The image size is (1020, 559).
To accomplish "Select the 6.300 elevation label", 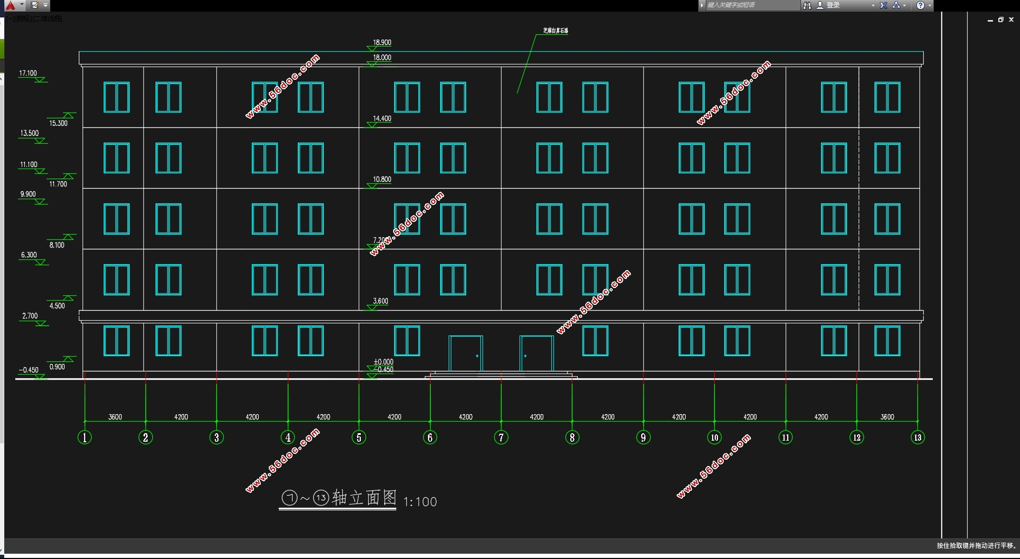I will pyautogui.click(x=29, y=255).
